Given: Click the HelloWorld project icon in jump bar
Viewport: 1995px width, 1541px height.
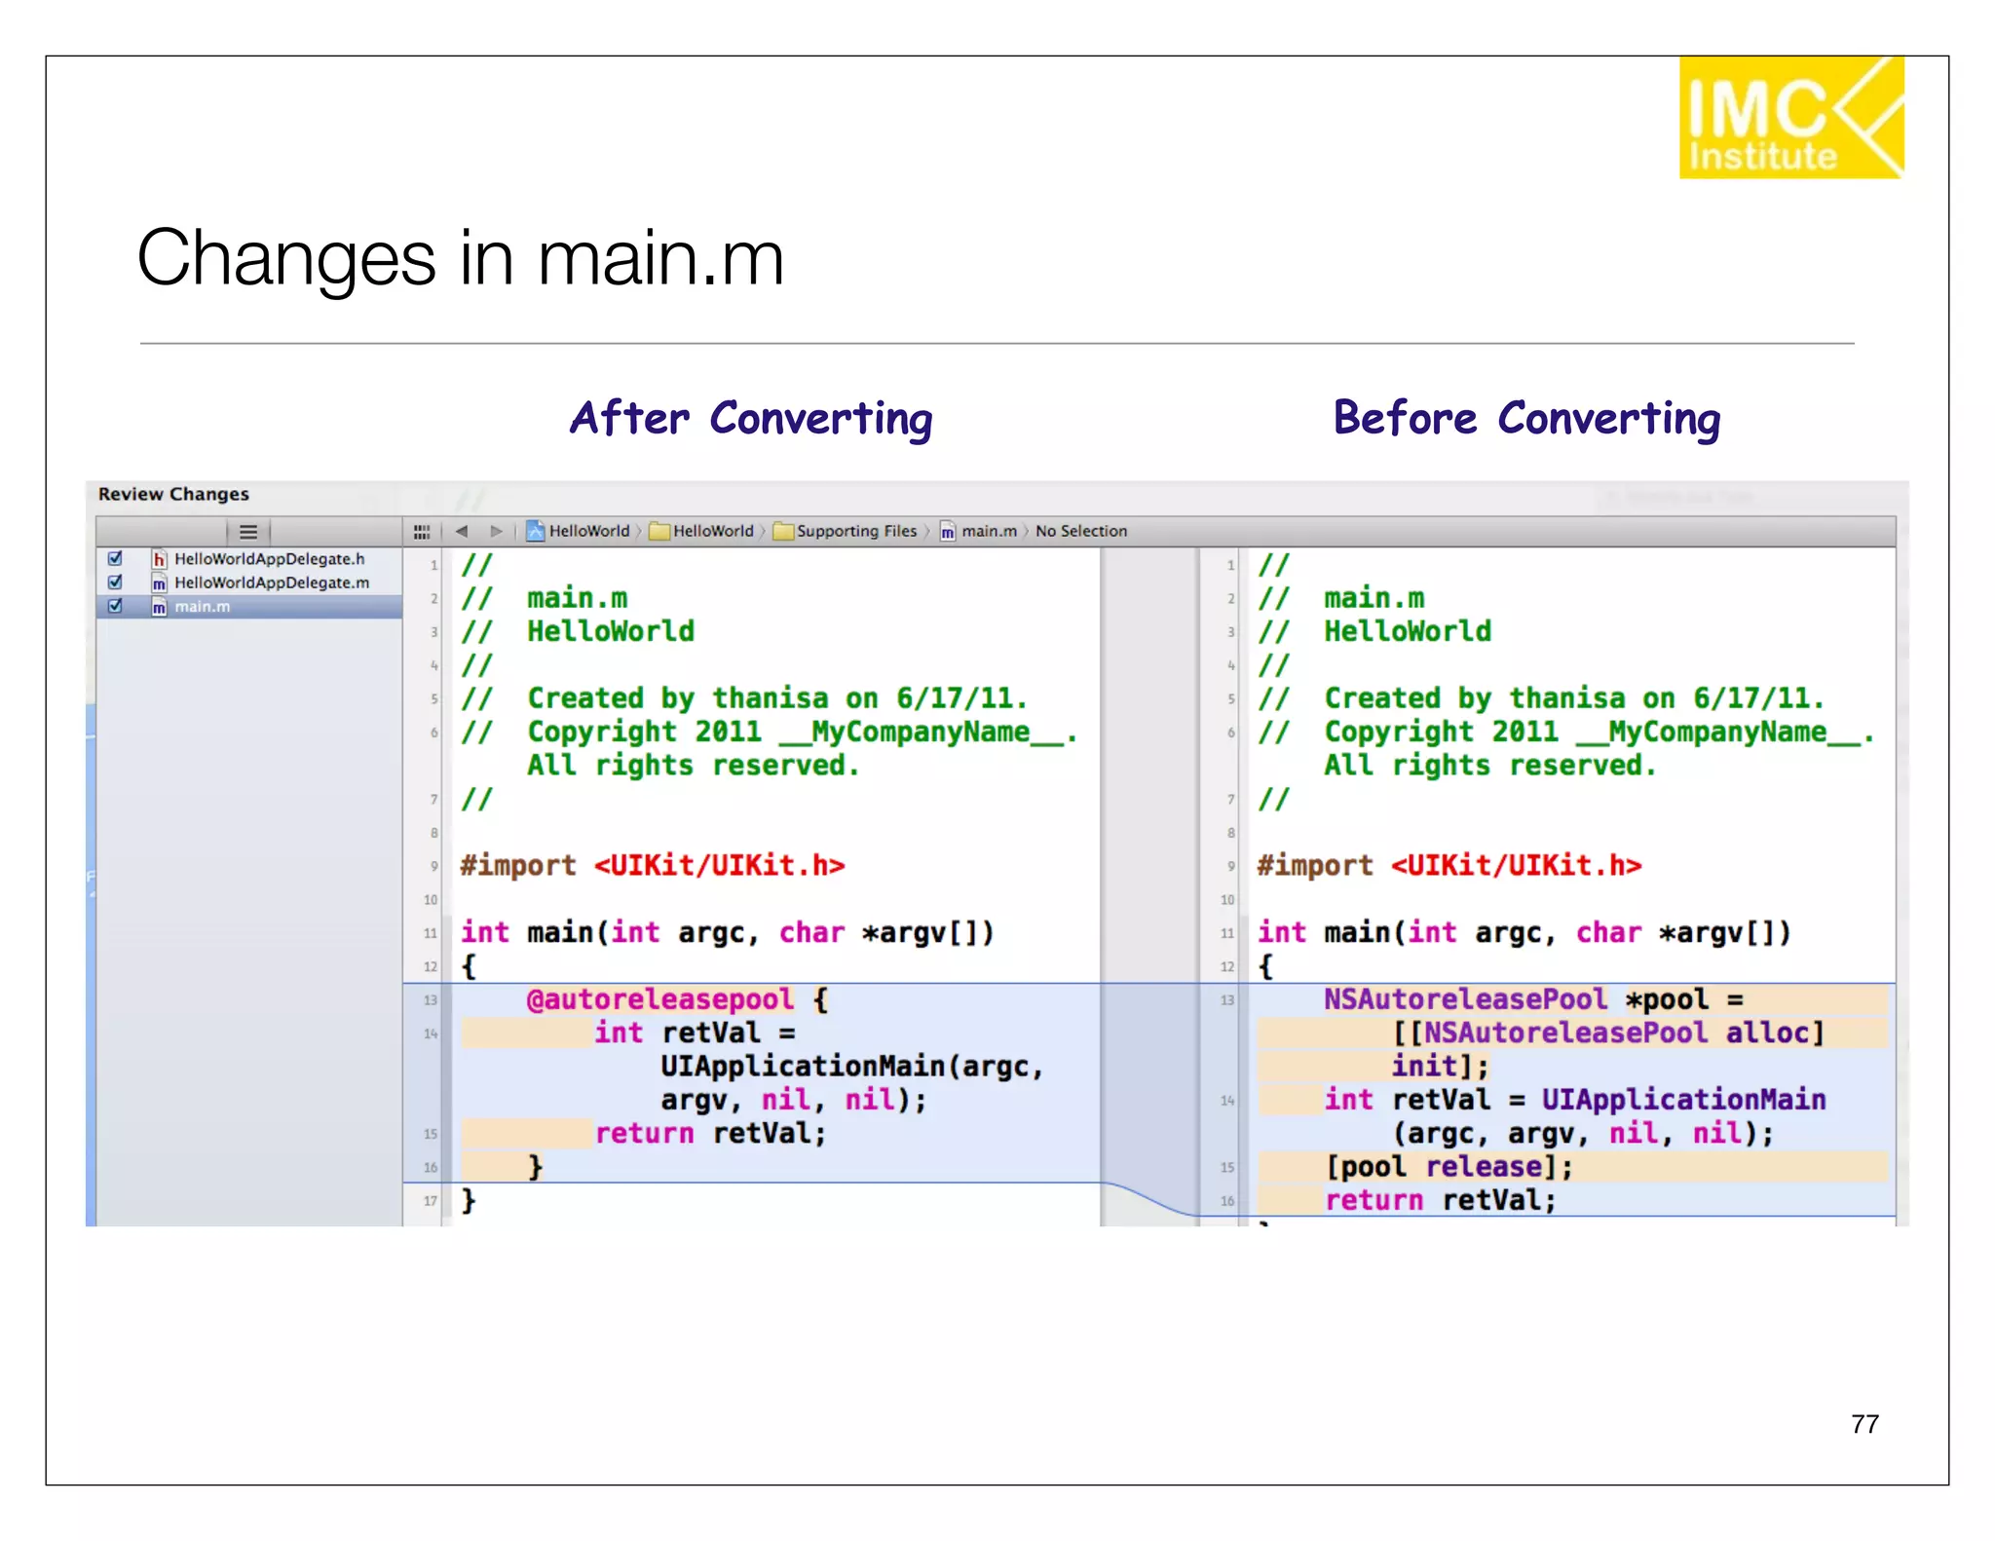Looking at the screenshot, I should point(535,531).
